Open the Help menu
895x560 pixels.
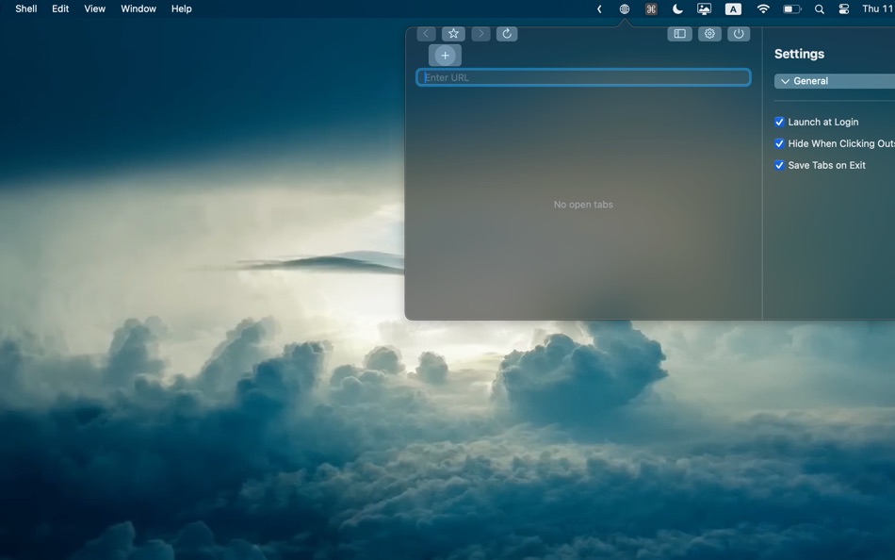click(x=182, y=8)
